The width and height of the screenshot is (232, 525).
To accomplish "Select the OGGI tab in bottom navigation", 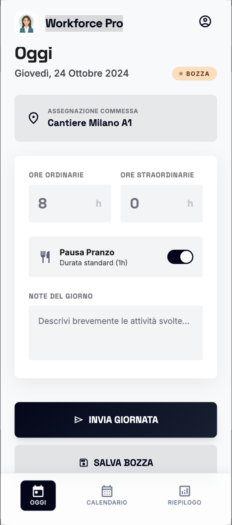I will click(38, 495).
